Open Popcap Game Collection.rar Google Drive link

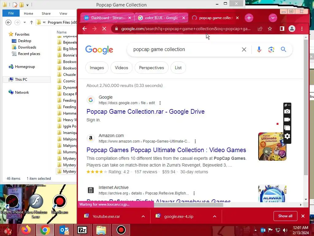[146, 112]
